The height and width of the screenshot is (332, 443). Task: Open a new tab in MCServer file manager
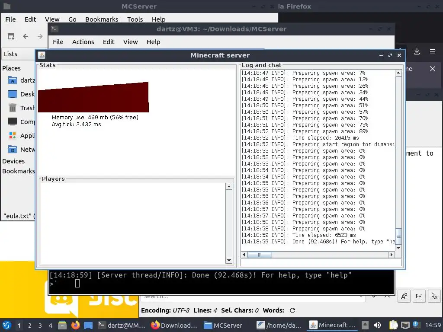click(11, 36)
